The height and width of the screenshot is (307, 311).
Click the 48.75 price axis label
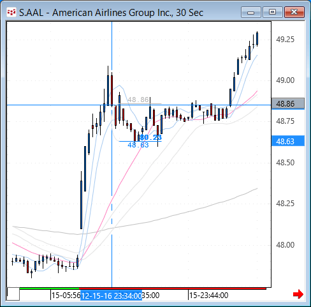[x=285, y=121]
